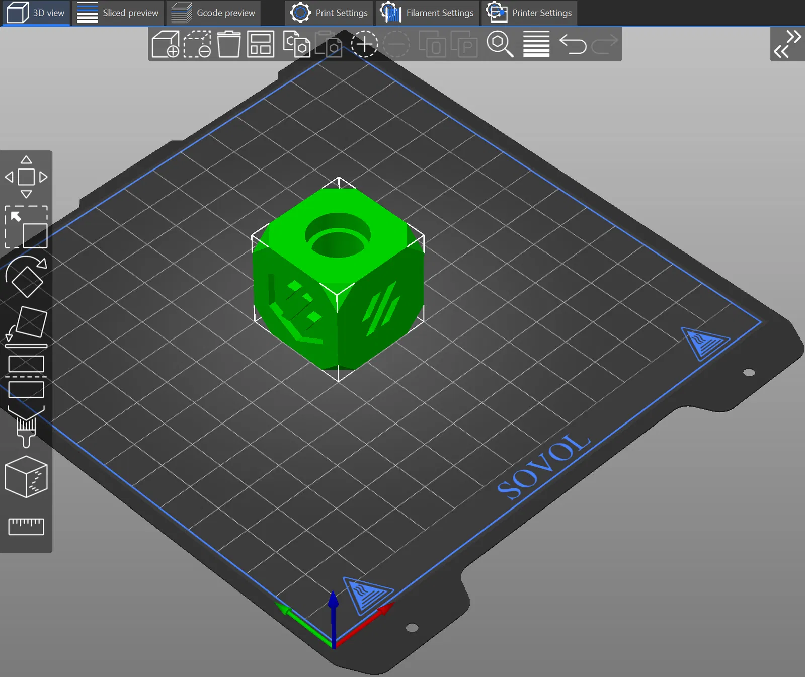The height and width of the screenshot is (677, 805).
Task: Collapse the right sidebar with the double-chevron icon
Action: 787,44
